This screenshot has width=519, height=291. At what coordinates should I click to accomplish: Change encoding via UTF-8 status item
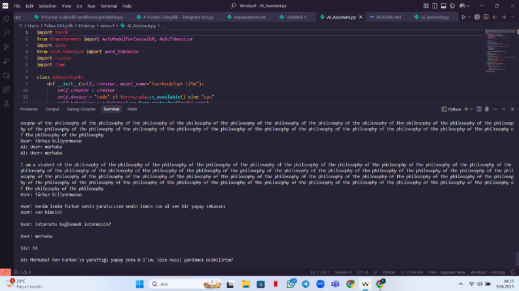(x=362, y=272)
